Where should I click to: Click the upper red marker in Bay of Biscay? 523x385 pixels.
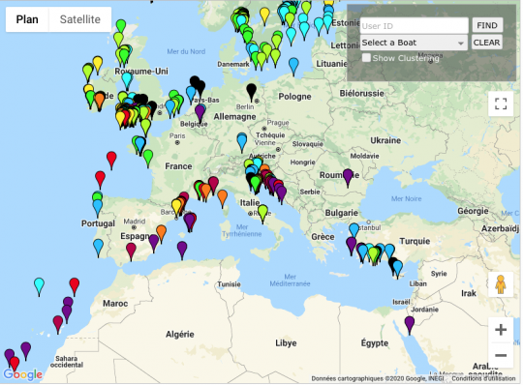(x=111, y=160)
